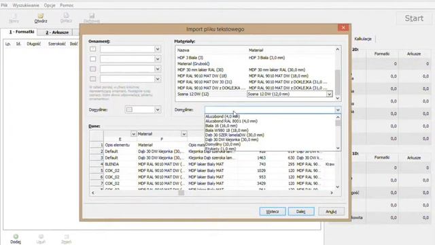Image resolution: width=435 pixels, height=245 pixels.
Task: Click the Wstecz button
Action: pos(272,212)
